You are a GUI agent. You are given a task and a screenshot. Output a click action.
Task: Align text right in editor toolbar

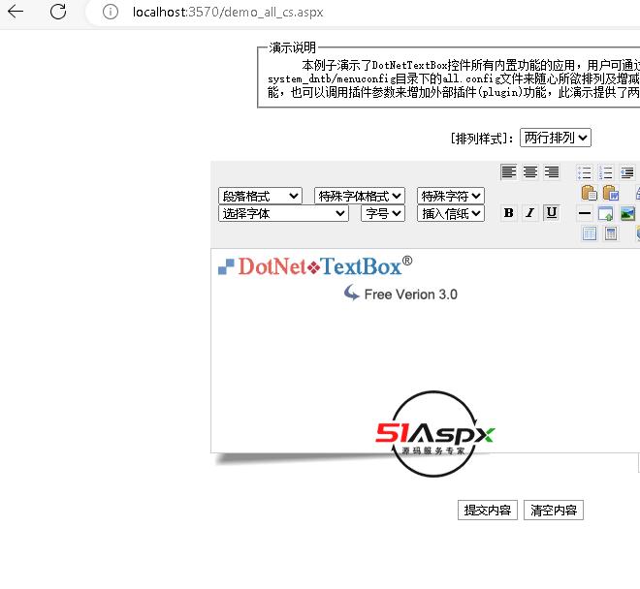[552, 172]
